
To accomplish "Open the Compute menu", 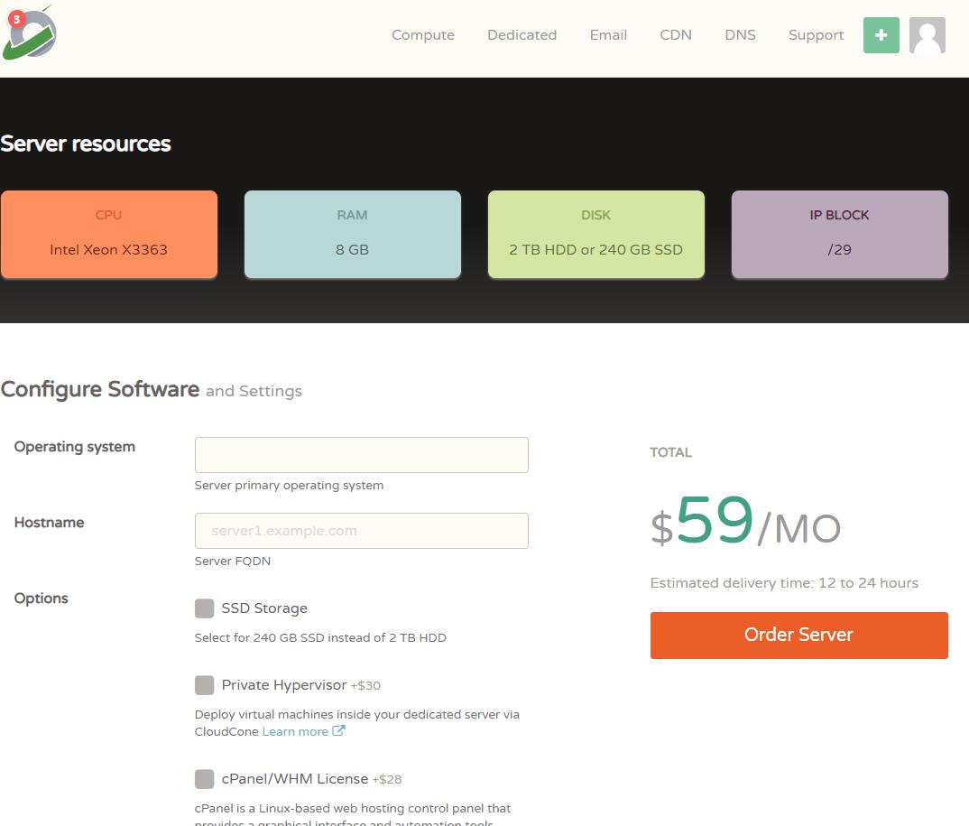I will click(x=423, y=35).
